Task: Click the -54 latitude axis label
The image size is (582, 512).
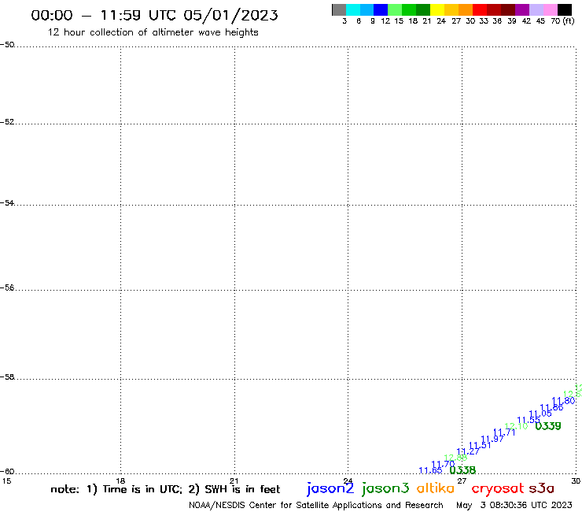Action: pos(7,203)
